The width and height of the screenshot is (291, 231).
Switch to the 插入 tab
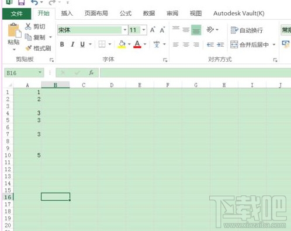coord(67,13)
